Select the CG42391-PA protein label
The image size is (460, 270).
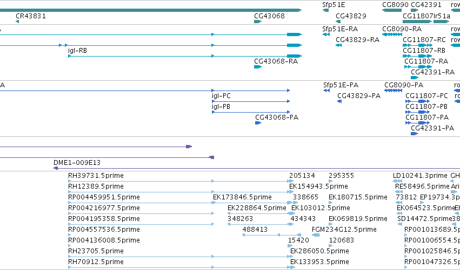432,128
